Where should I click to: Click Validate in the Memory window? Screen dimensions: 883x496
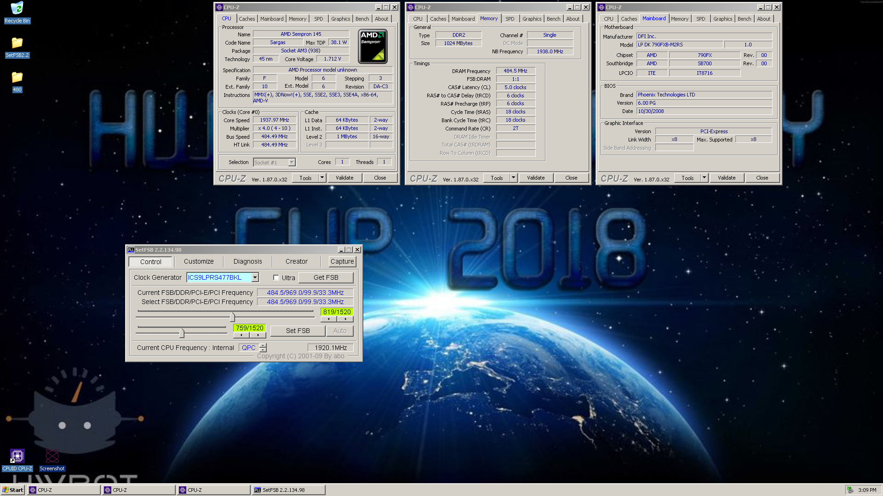click(536, 178)
